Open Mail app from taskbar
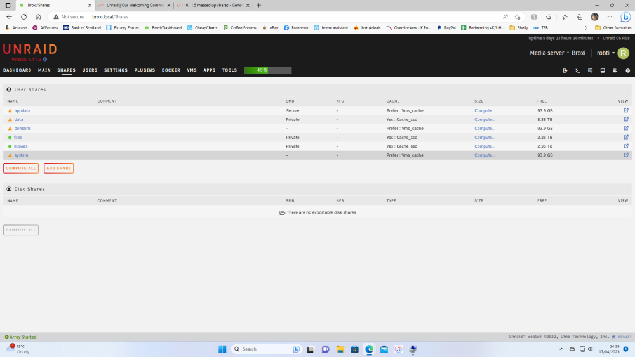635x357 pixels. [x=384, y=349]
